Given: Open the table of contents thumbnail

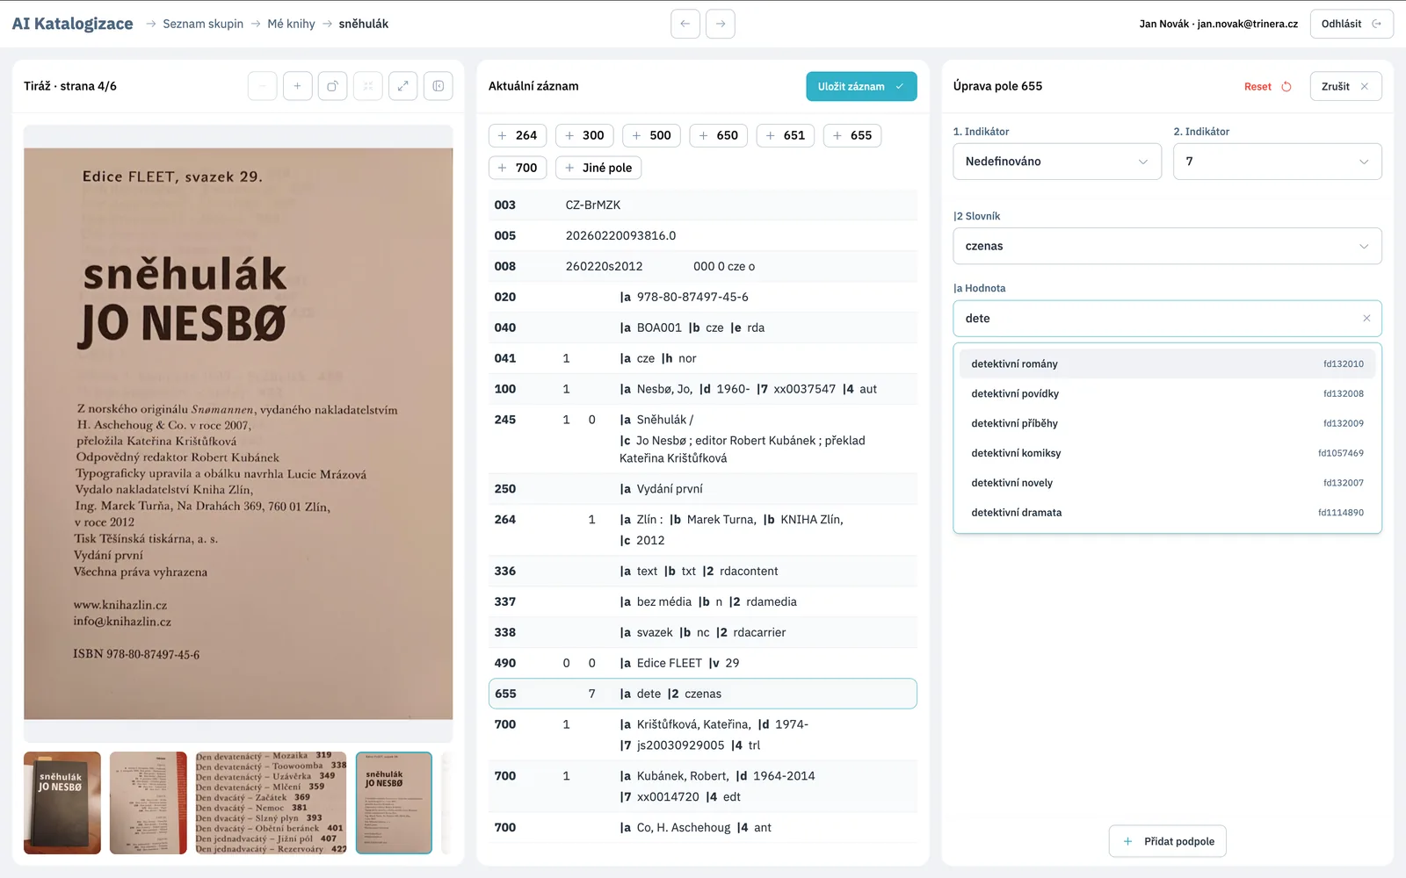Looking at the screenshot, I should [x=272, y=802].
